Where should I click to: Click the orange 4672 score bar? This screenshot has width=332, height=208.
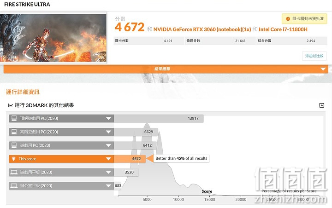coord(130,159)
